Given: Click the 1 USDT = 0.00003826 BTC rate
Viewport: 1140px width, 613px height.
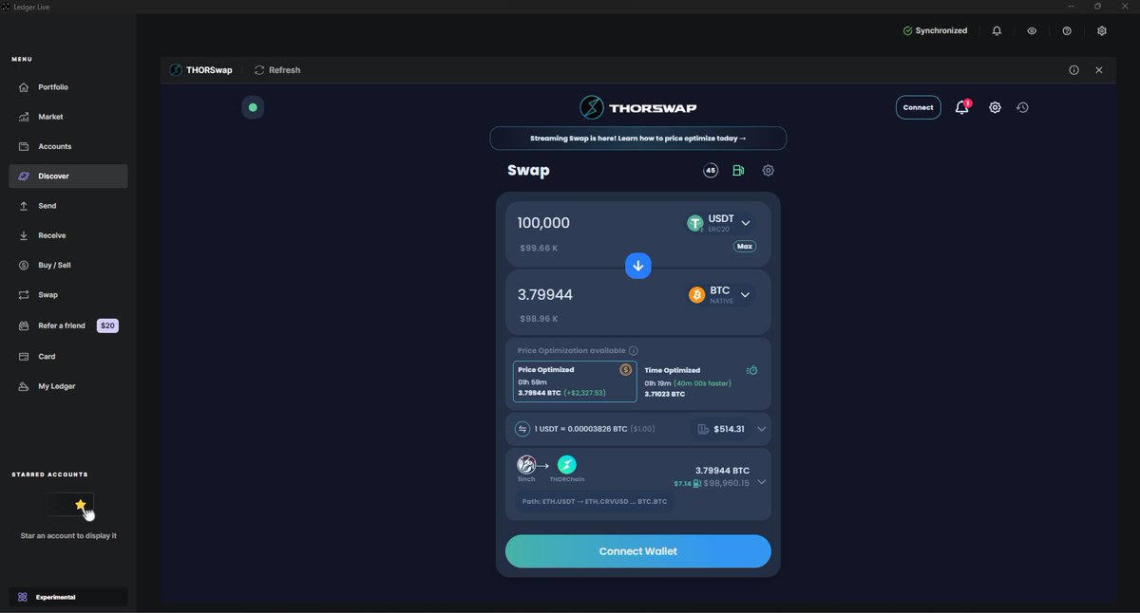Looking at the screenshot, I should pyautogui.click(x=580, y=429).
